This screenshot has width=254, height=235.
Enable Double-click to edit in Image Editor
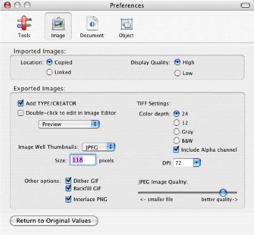[21, 113]
